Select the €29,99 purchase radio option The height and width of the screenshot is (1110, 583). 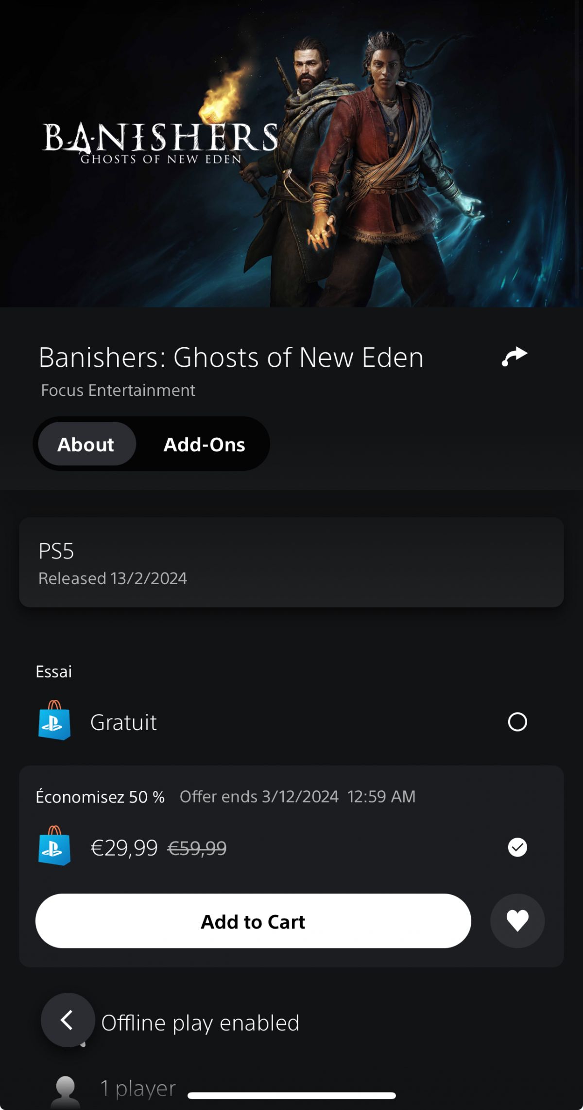pos(517,847)
